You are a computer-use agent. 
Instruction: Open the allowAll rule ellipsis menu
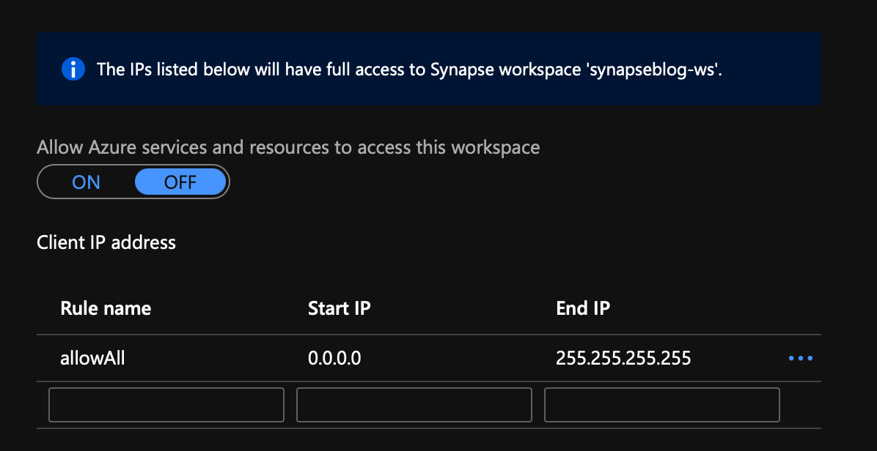[801, 358]
